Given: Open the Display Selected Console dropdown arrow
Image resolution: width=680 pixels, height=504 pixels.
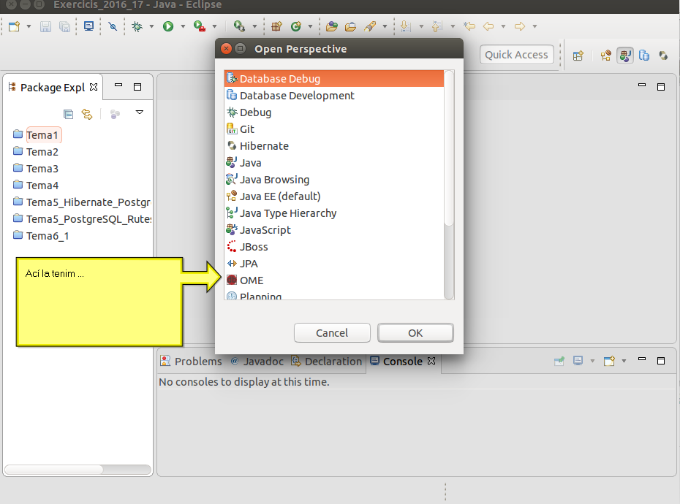Looking at the screenshot, I should (x=592, y=361).
